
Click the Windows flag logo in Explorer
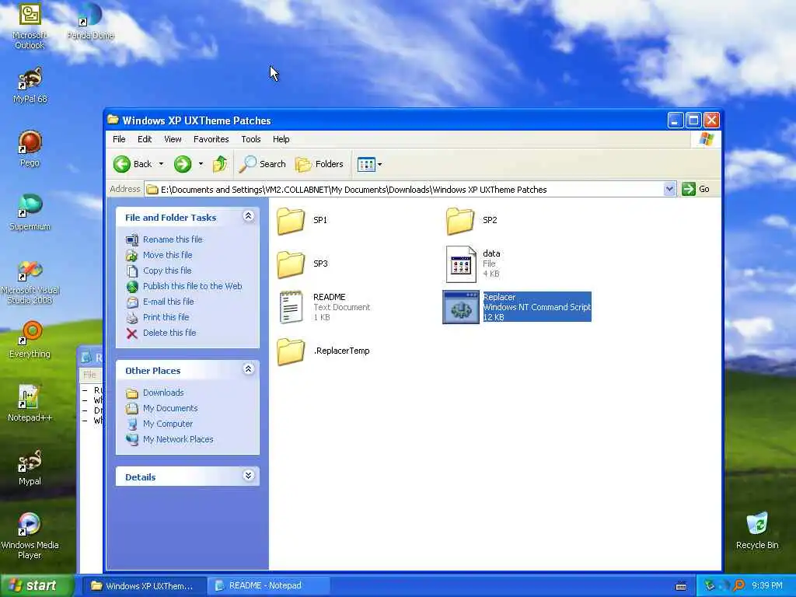(706, 139)
